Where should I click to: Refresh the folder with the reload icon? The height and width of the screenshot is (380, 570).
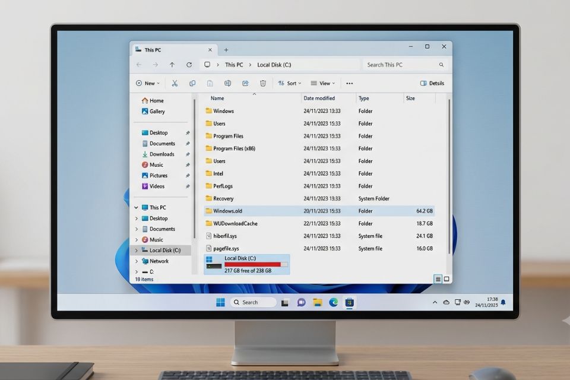point(189,65)
